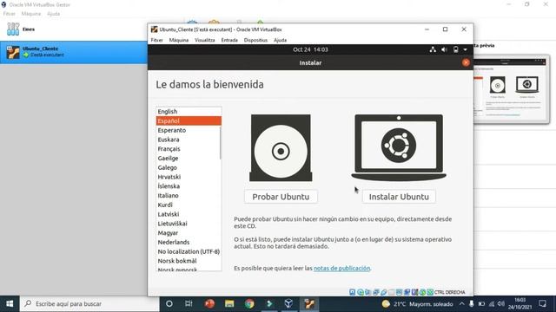Open Ajuda menu in VirtualBox Manager window

pos(54,14)
